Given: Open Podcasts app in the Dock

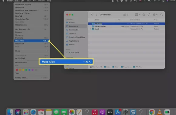Looking at the screenshot, I should point(102,112).
